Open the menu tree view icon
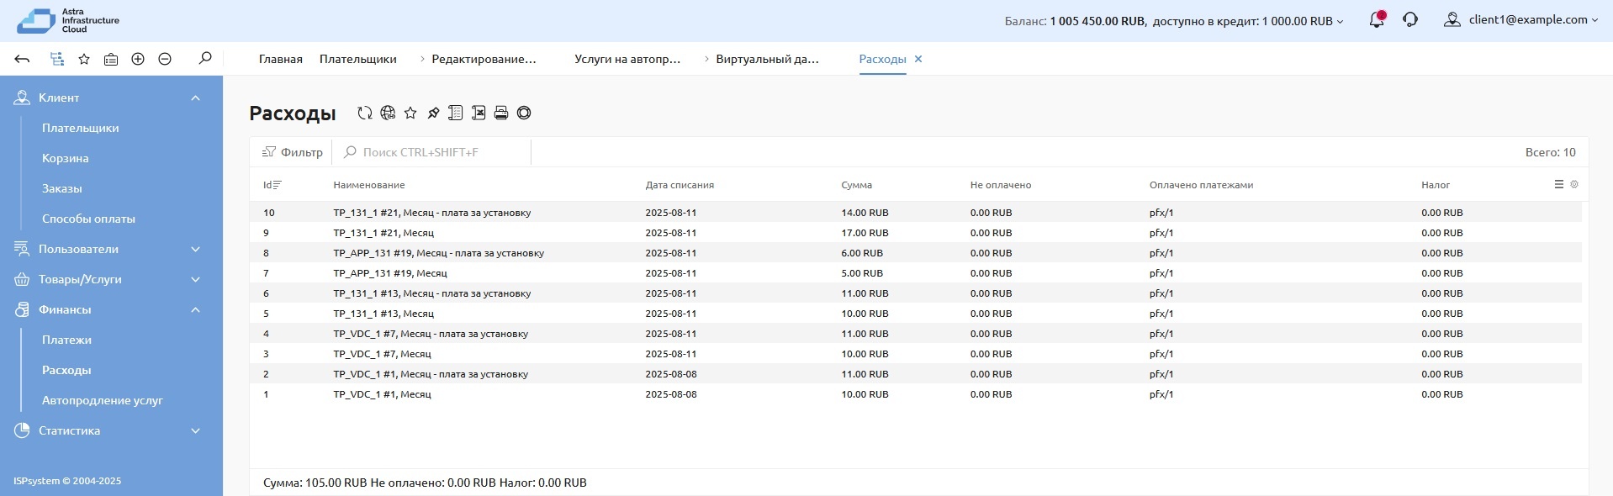1613x496 pixels. (56, 59)
